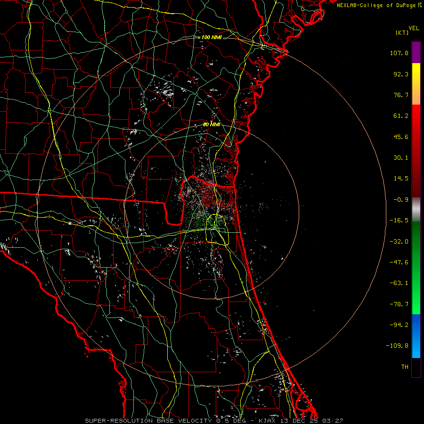Click the TH label beside the color bar
The height and width of the screenshot is (424, 424).
(x=404, y=367)
